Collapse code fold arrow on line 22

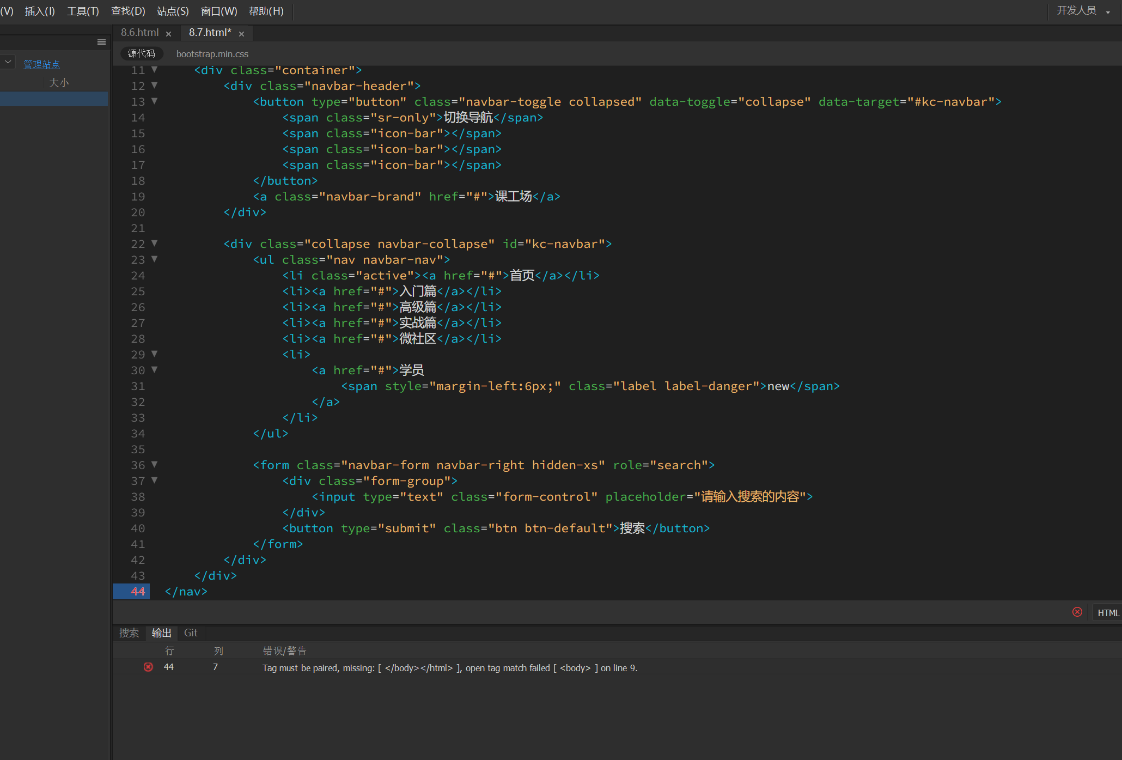pyautogui.click(x=155, y=244)
